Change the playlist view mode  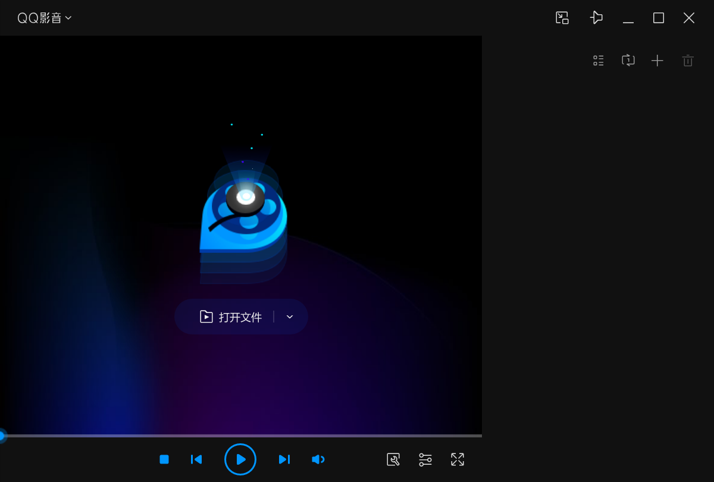pos(599,60)
